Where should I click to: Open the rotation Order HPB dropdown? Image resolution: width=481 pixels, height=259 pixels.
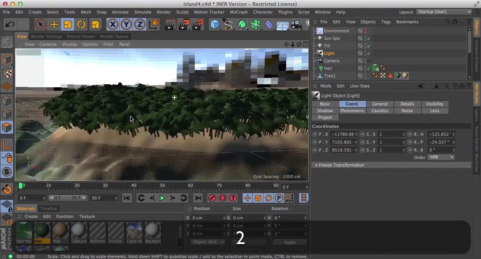click(441, 157)
